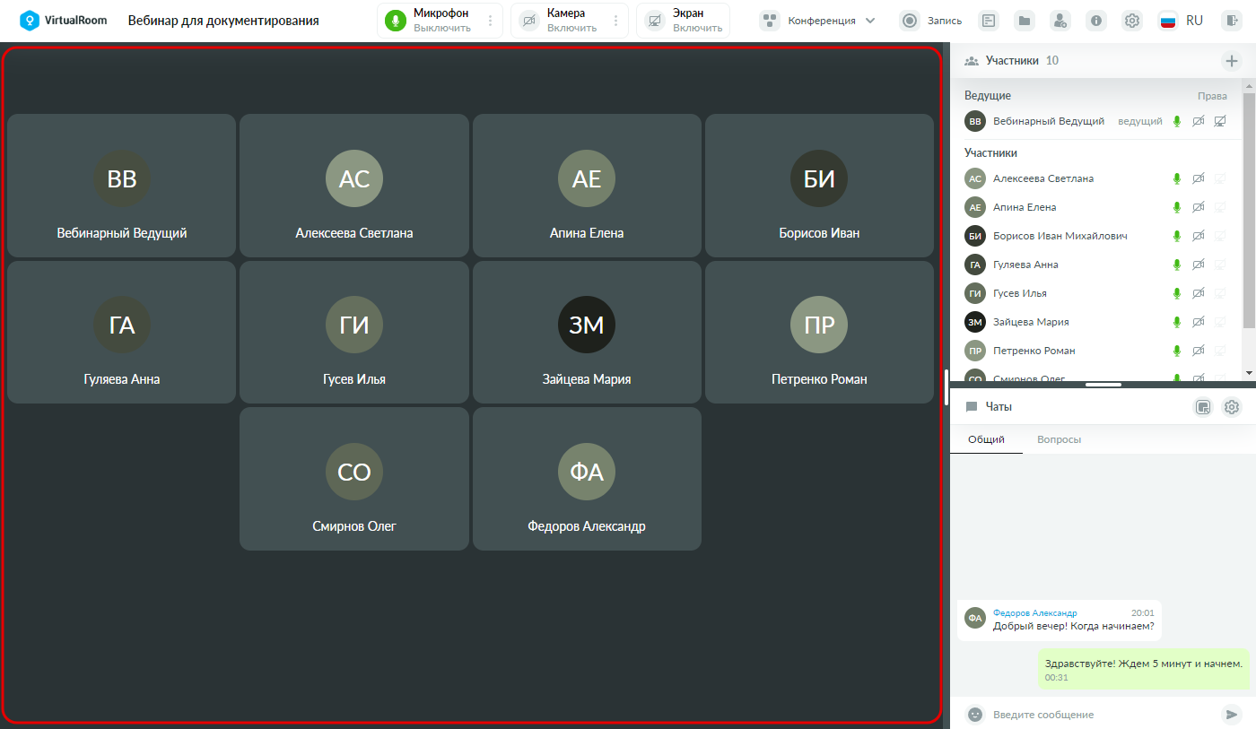Exit the webinar using the exit door icon

1232,21
